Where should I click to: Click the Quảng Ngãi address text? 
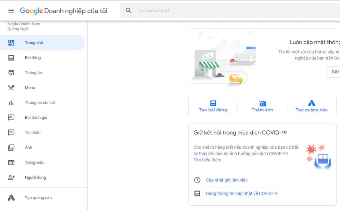18,29
